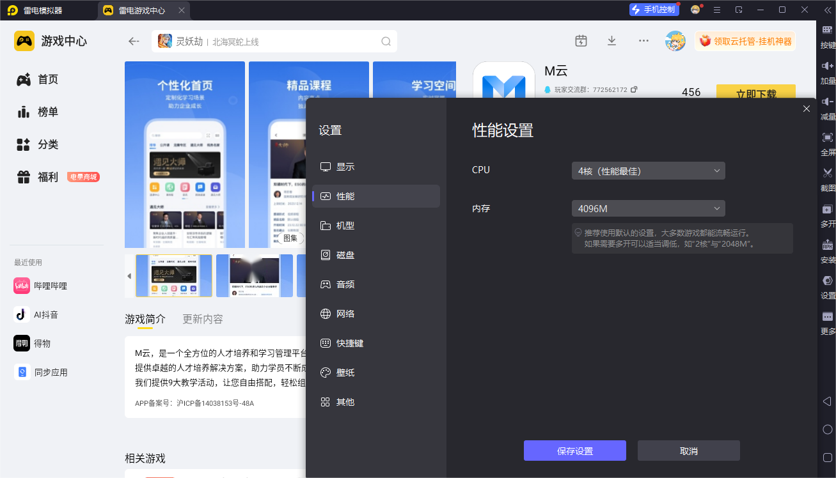836x478 pixels.
Task: Open the download manager arrow icon
Action: click(611, 41)
